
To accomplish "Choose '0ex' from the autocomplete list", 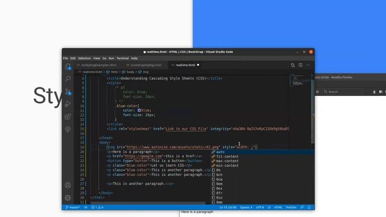I will [262, 189].
